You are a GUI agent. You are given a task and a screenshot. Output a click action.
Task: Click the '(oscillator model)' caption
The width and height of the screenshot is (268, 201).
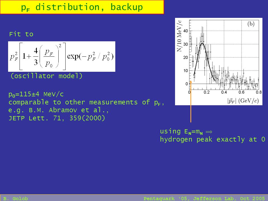pos(47,76)
